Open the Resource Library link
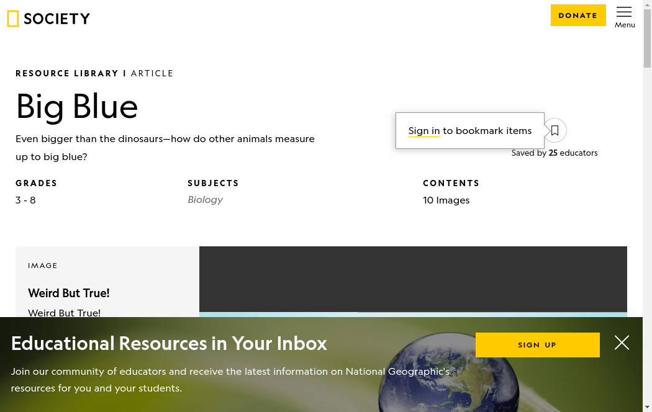This screenshot has height=412, width=652. pos(67,73)
